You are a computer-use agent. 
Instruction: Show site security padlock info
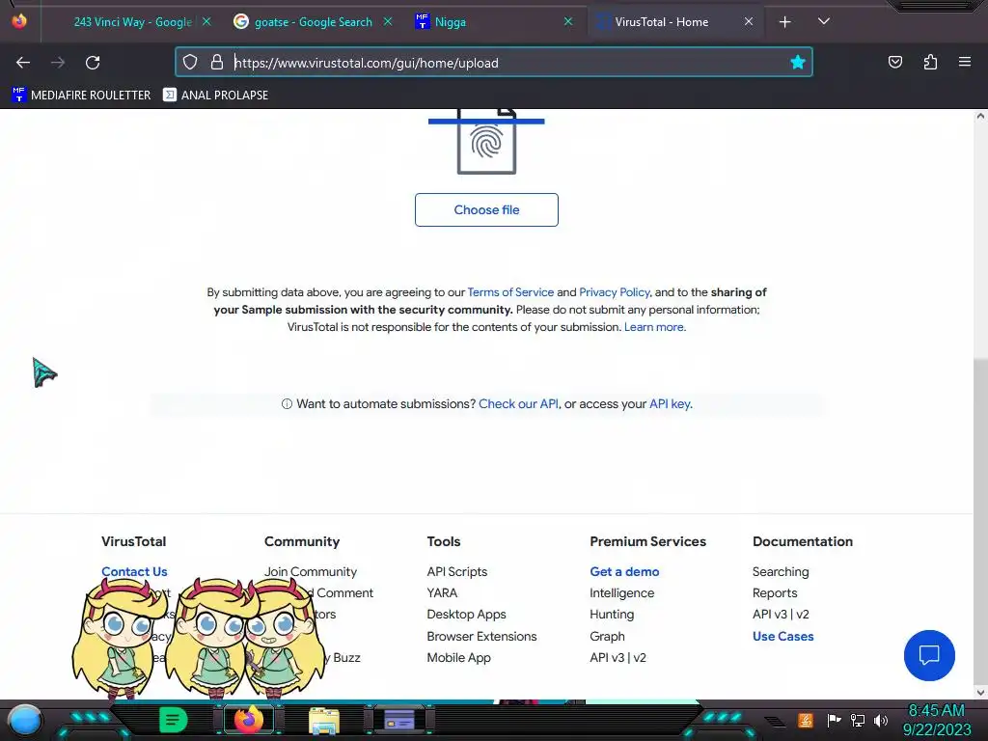pyautogui.click(x=217, y=62)
